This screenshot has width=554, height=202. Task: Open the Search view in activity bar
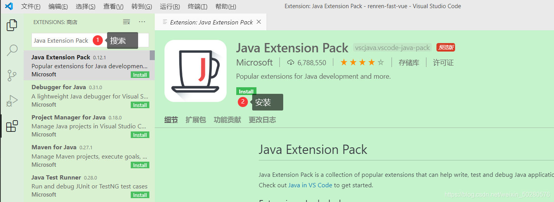pyautogui.click(x=12, y=50)
